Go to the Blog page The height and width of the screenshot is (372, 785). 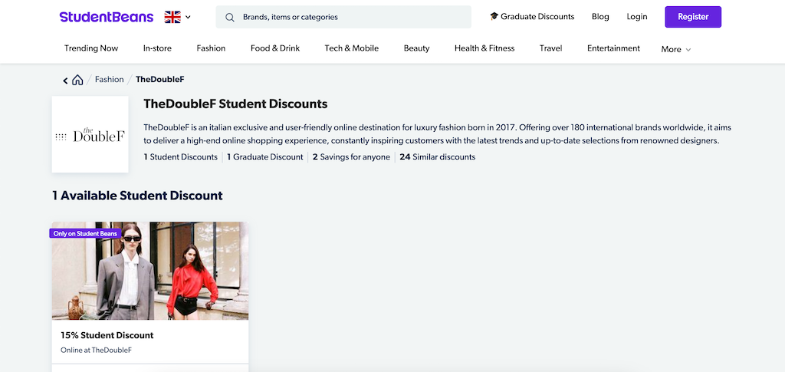point(600,17)
